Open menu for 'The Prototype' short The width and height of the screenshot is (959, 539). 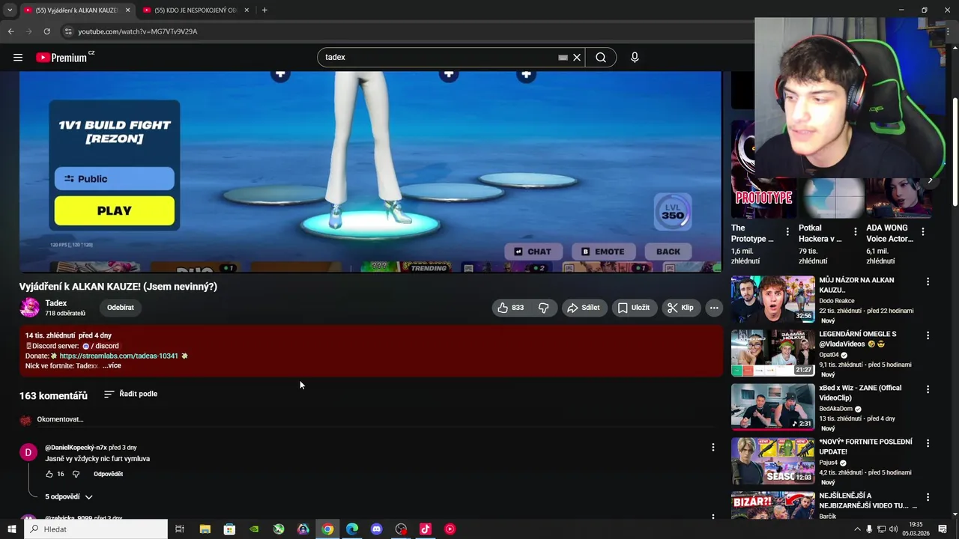tap(787, 232)
